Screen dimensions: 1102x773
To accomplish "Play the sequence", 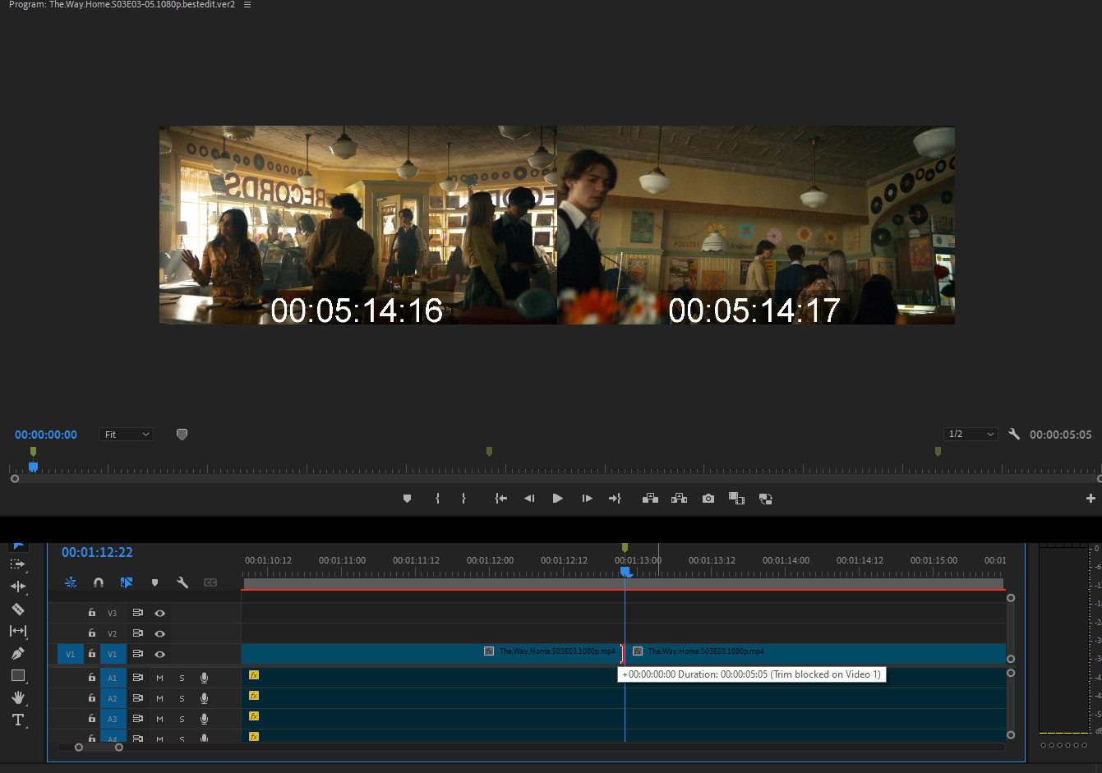I will pos(558,499).
